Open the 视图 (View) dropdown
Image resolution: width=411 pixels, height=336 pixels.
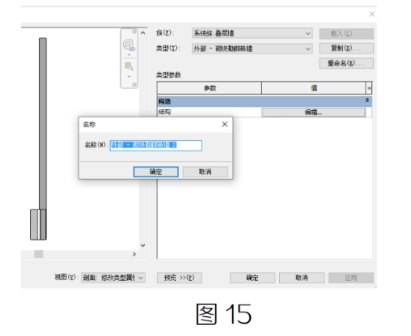[x=113, y=278]
